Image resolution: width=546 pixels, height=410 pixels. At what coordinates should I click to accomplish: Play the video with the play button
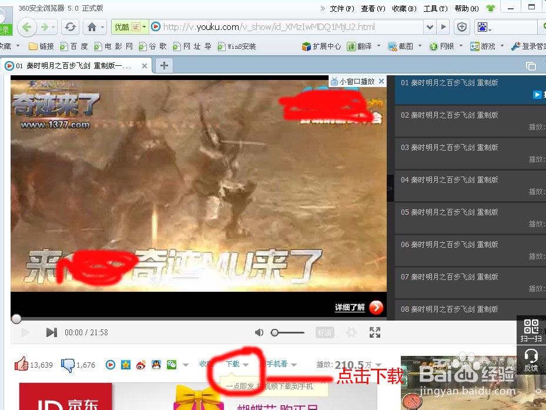pos(25,332)
